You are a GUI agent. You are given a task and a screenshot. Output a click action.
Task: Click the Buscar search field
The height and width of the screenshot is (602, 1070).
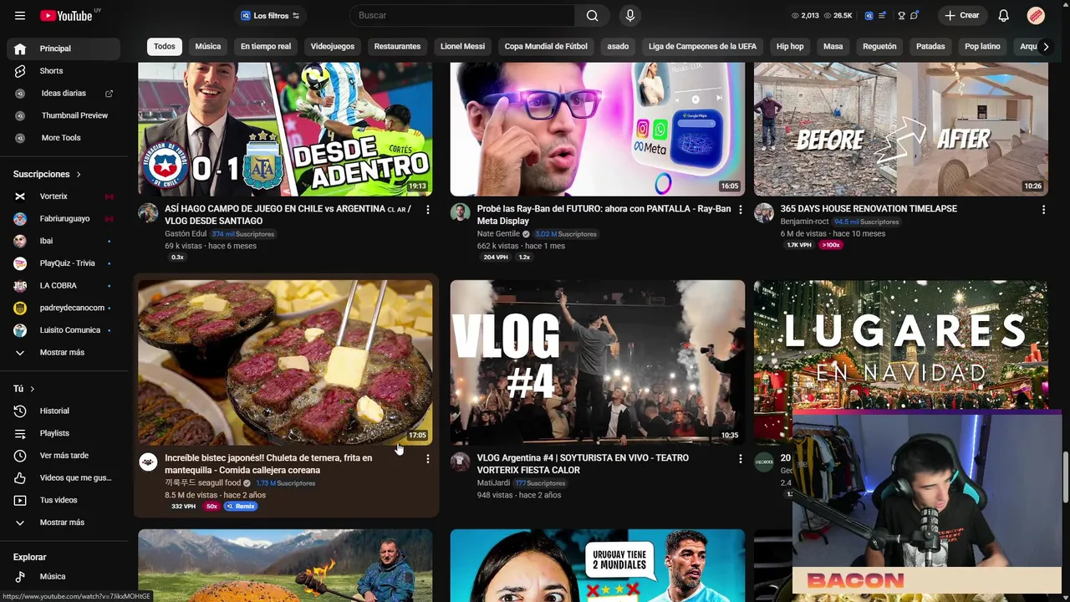click(x=462, y=15)
